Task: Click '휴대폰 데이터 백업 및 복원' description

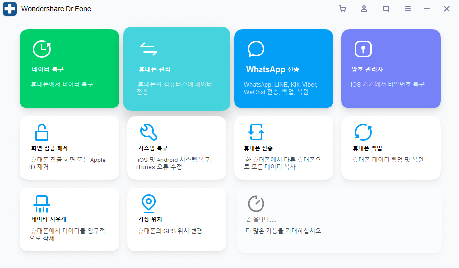Action: (x=388, y=160)
